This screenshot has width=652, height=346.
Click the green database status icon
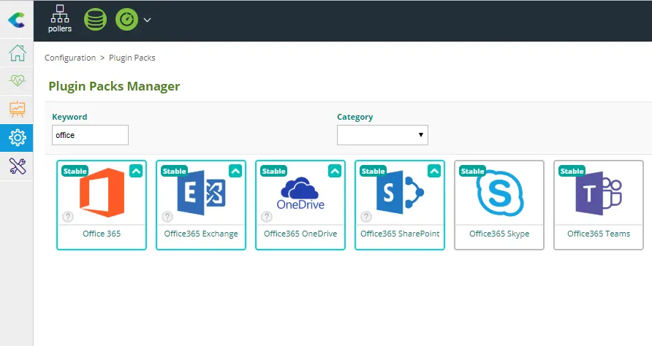[x=95, y=20]
